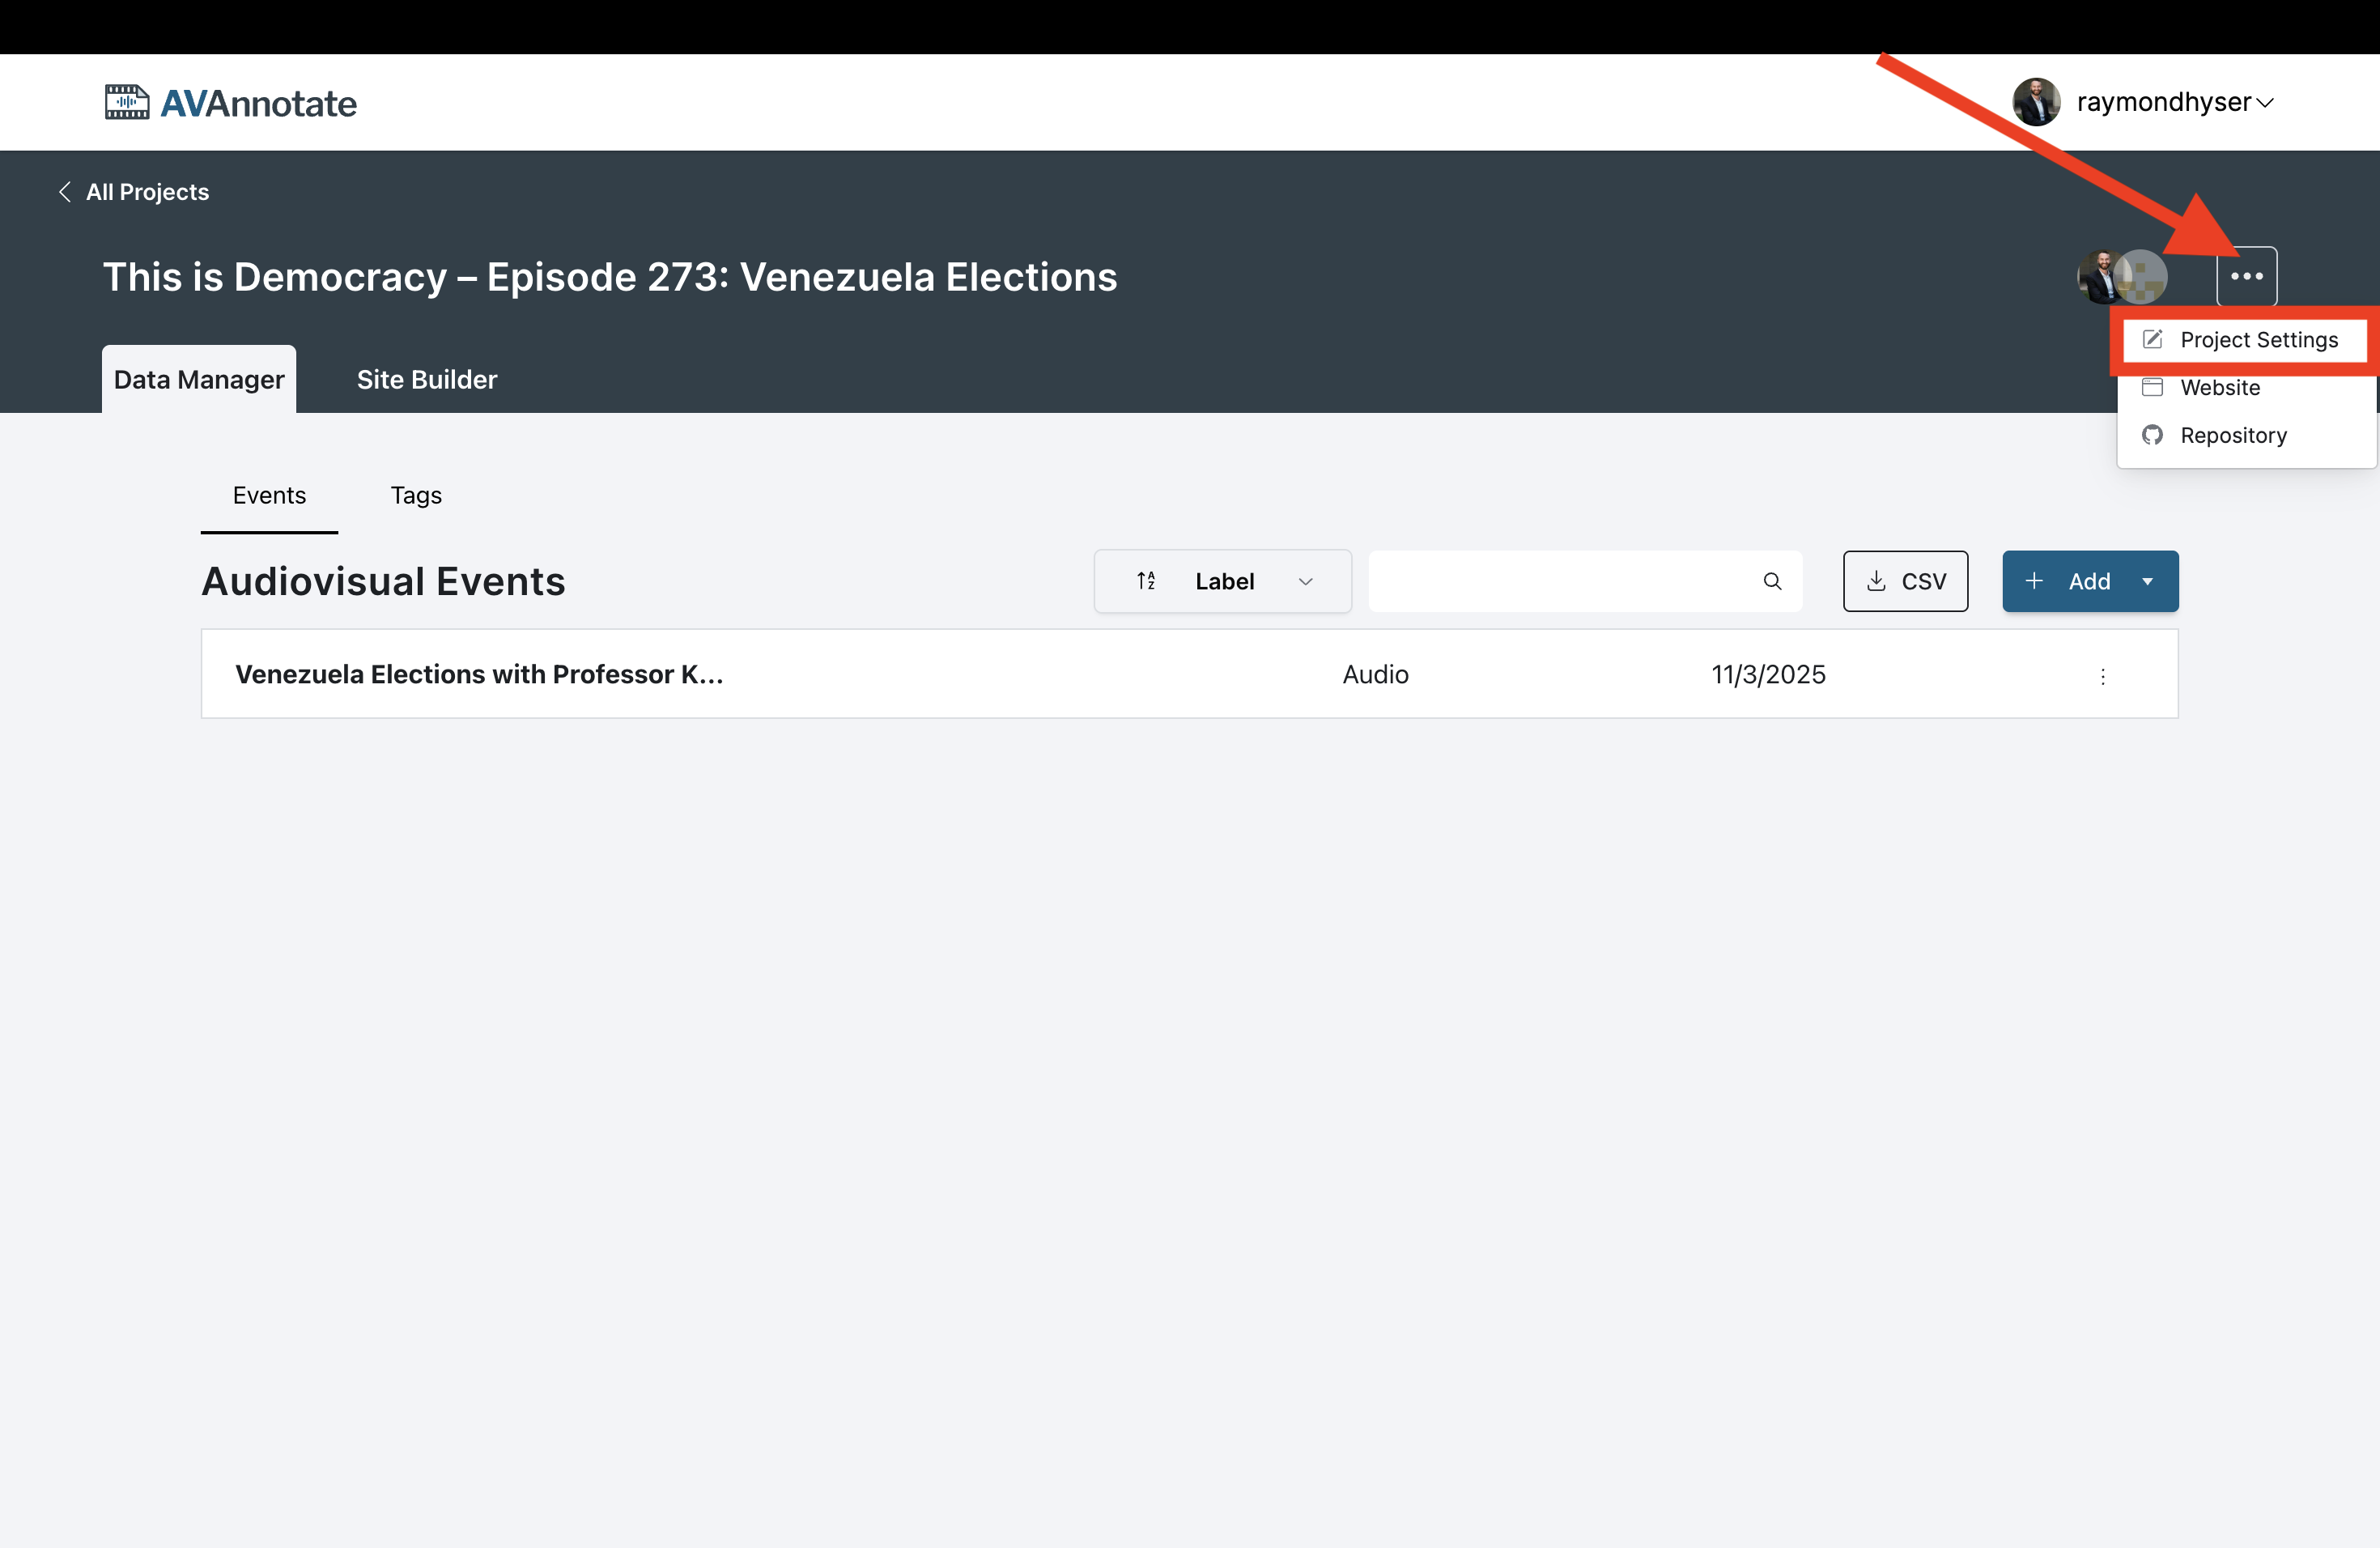Click raymondhyser's profile picture
The width and height of the screenshot is (2380, 1548).
coord(2038,102)
